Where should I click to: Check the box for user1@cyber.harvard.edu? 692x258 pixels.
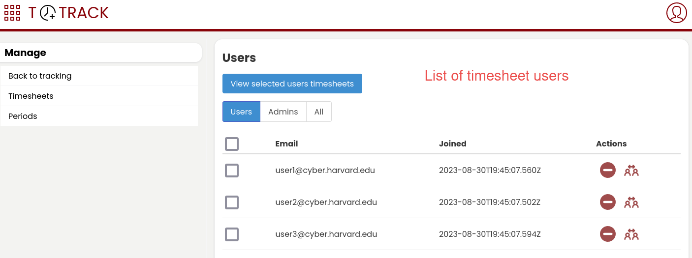point(232,171)
